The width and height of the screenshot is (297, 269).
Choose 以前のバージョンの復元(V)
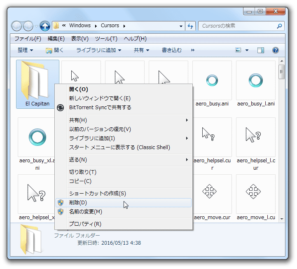click(124, 129)
